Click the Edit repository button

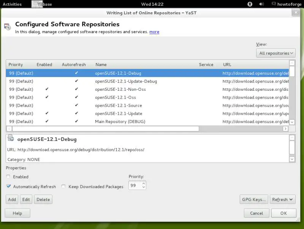click(x=26, y=199)
